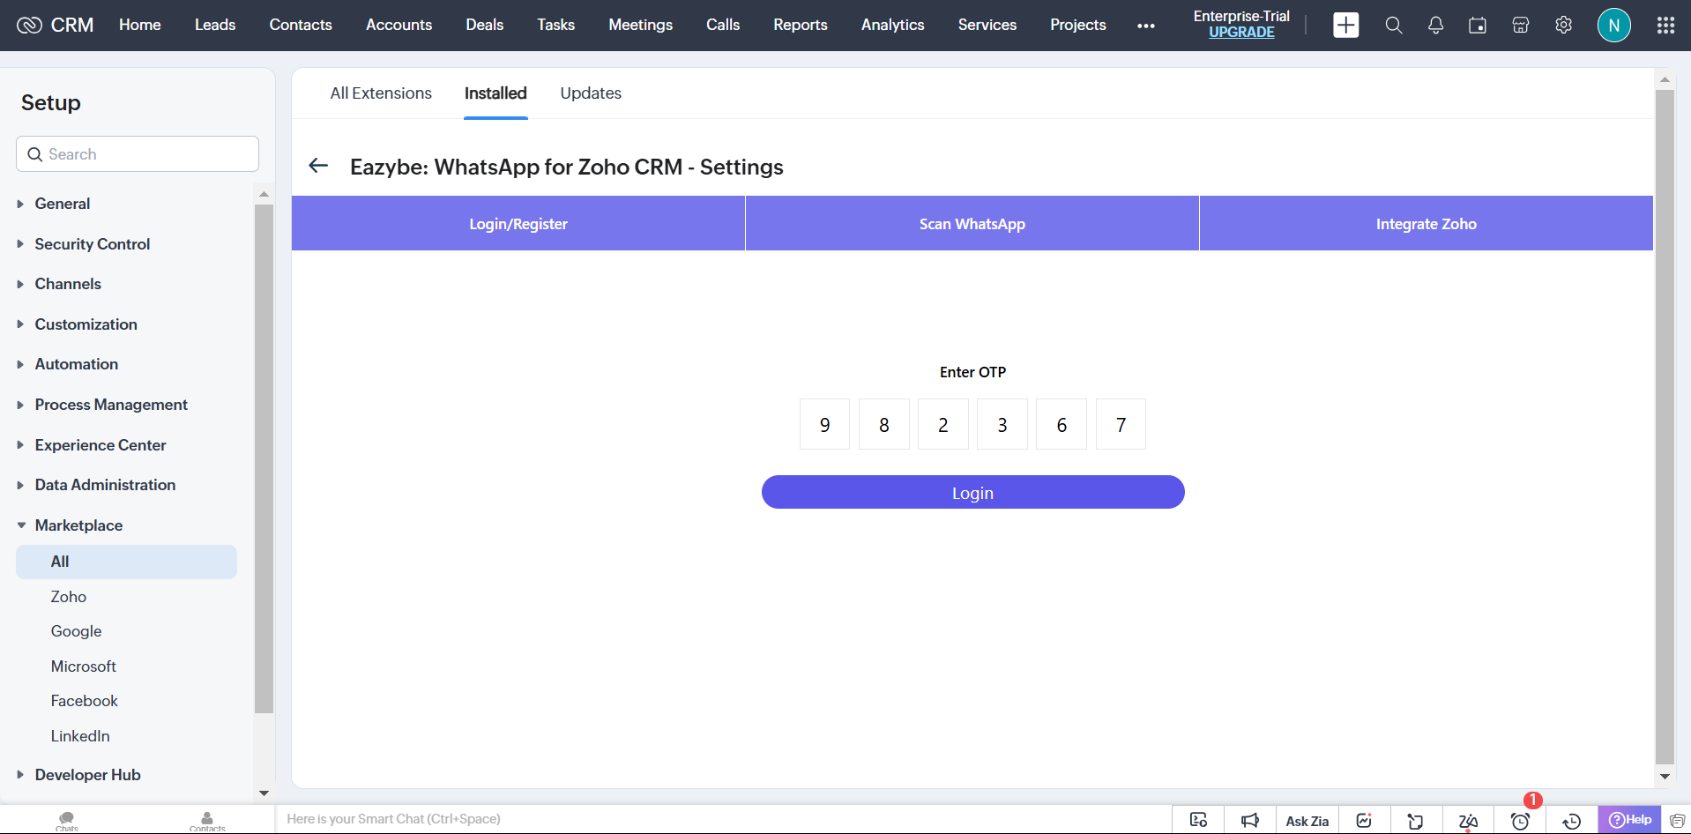The height and width of the screenshot is (834, 1691).
Task: Open the screen recorder icon in bottom bar
Action: pos(1198,820)
